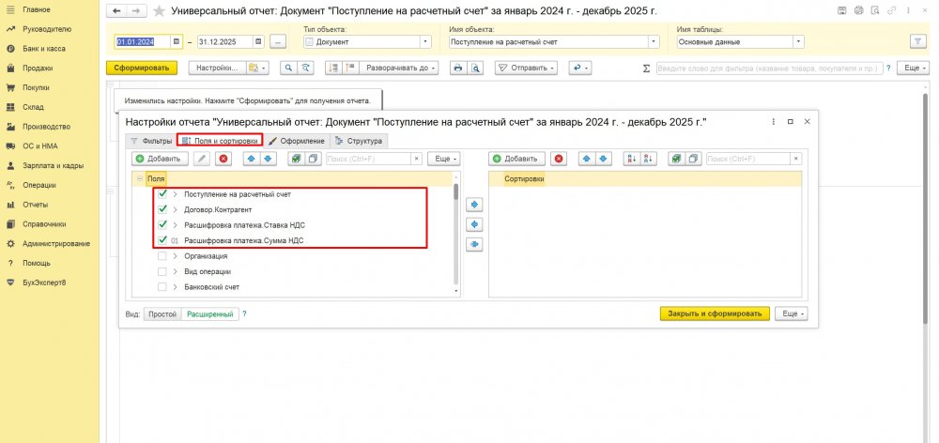Viewport: 939px width, 443px height.
Task: Click the sigma sum icon
Action: 646,69
